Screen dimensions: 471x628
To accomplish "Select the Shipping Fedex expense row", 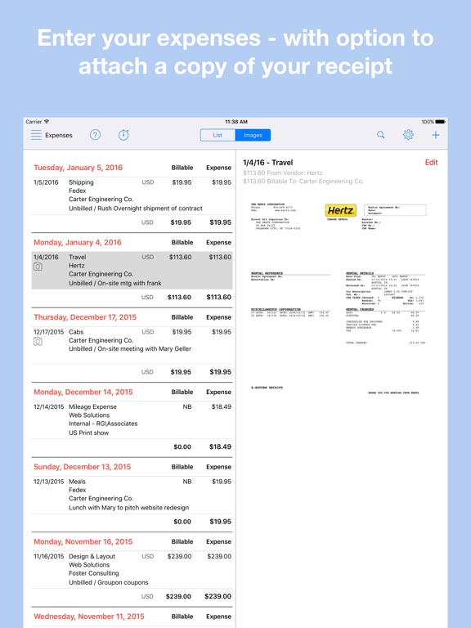I will tap(132, 195).
